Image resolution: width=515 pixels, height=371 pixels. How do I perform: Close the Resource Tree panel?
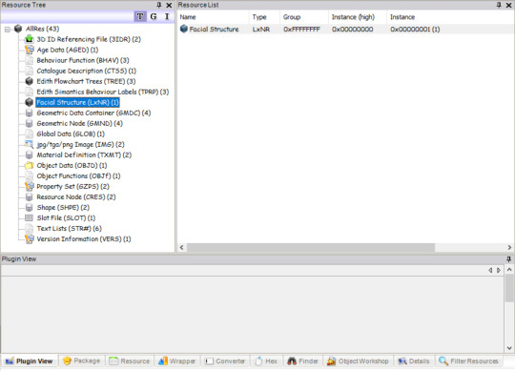click(x=169, y=6)
